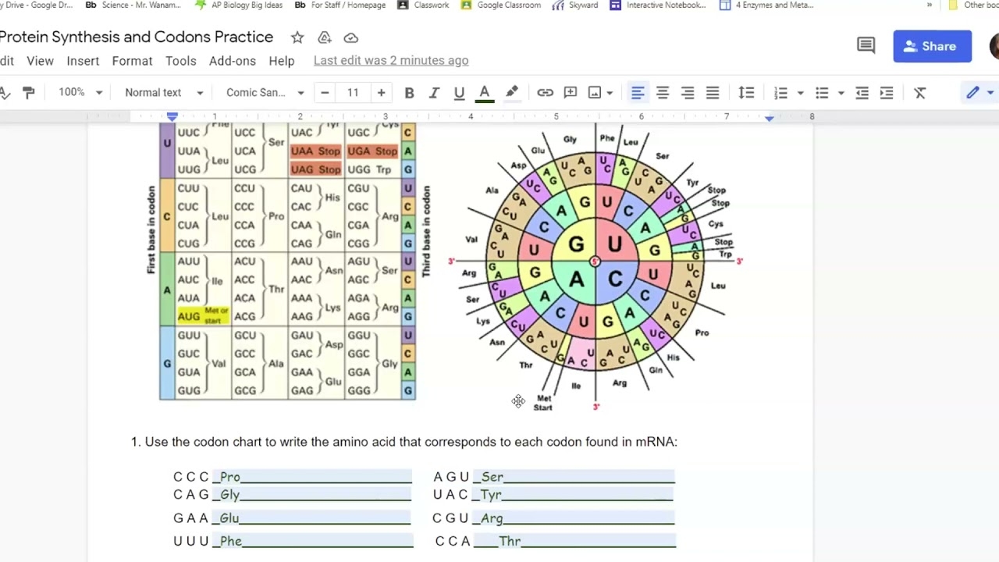Insert an image
This screenshot has width=999, height=562.
tap(595, 92)
